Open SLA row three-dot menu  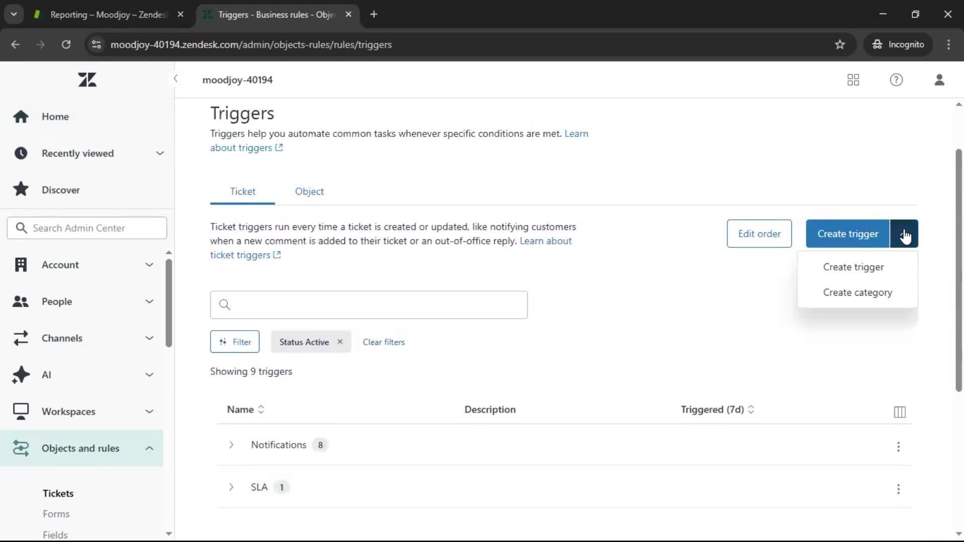pyautogui.click(x=898, y=488)
